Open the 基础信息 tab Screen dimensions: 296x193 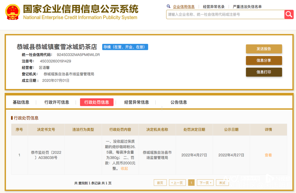(21, 102)
